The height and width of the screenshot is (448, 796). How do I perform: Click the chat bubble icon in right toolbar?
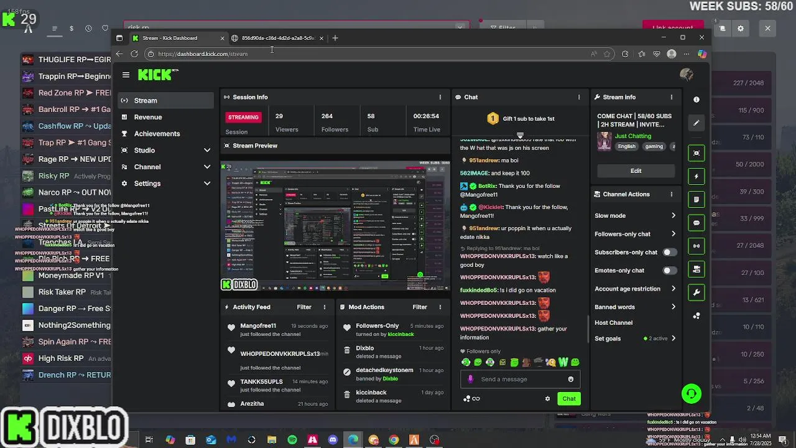pyautogui.click(x=696, y=223)
